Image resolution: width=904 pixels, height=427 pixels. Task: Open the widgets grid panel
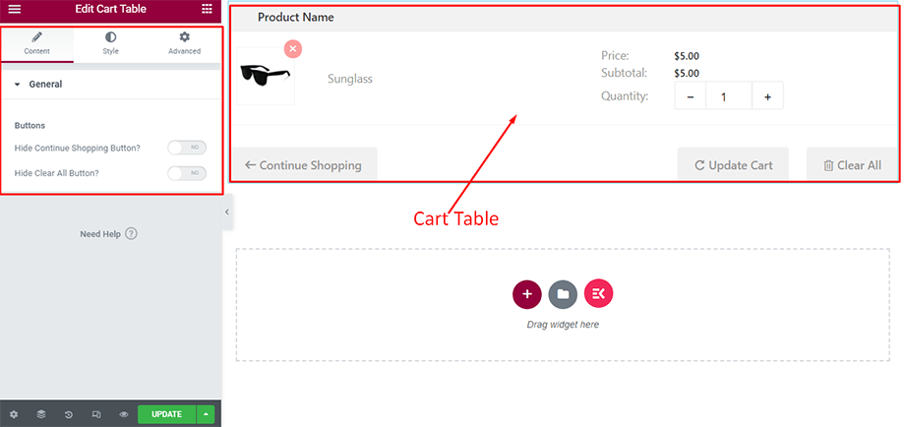click(207, 9)
